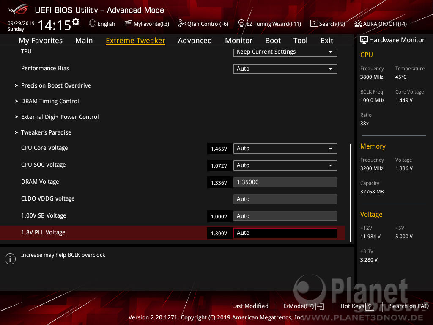Click CLDO VDDG voltage input field
433x325 pixels.
[x=285, y=199]
